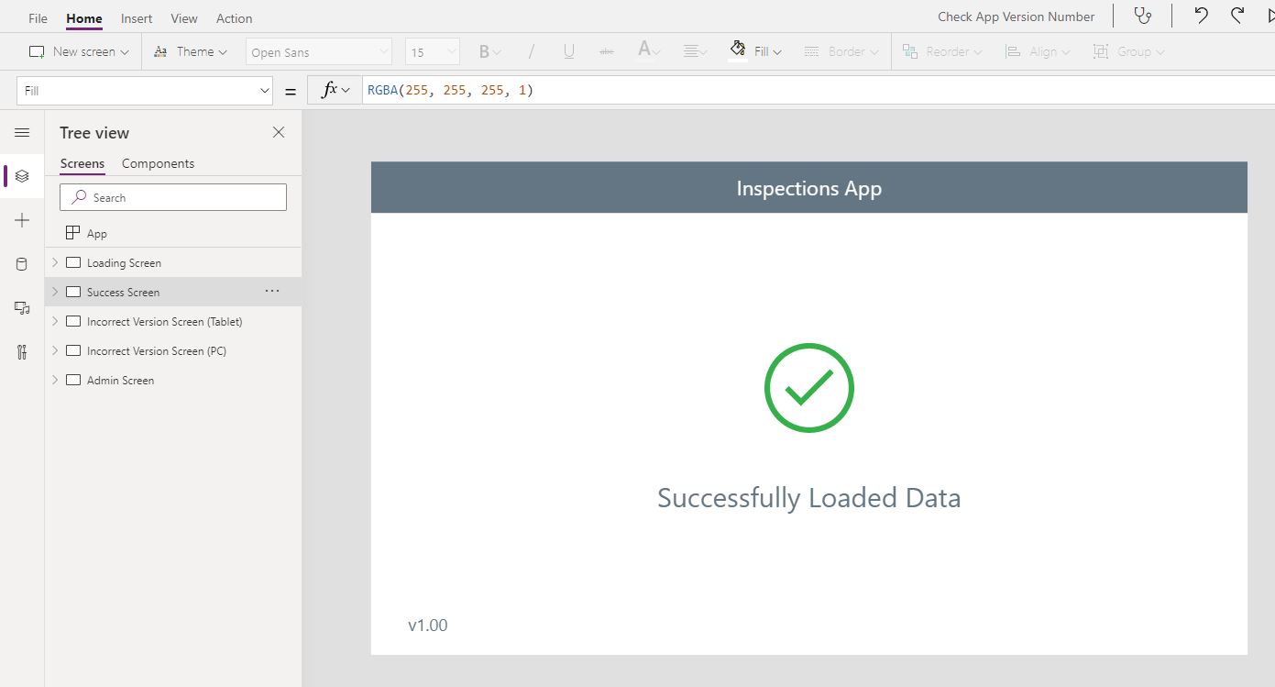Expand the Admin Screen tree item
This screenshot has height=687, width=1275.
pos(55,380)
